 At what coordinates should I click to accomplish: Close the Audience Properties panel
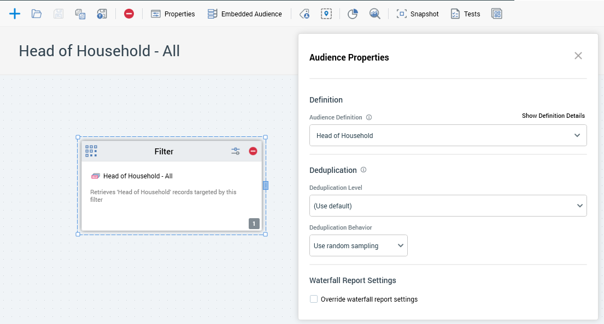pyautogui.click(x=578, y=56)
